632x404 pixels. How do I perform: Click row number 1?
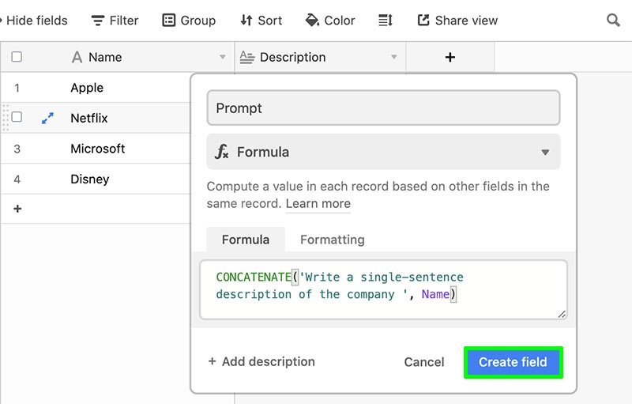(x=17, y=88)
